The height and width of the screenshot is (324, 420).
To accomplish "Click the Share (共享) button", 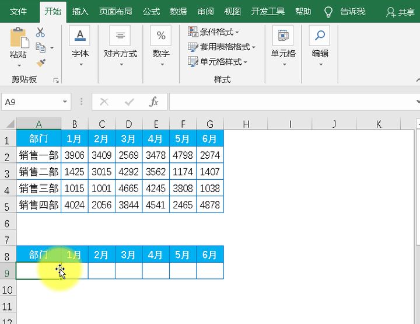I will coord(400,11).
